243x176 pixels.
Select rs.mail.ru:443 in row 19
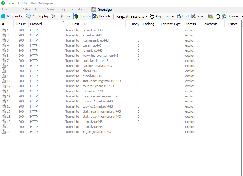121,122
